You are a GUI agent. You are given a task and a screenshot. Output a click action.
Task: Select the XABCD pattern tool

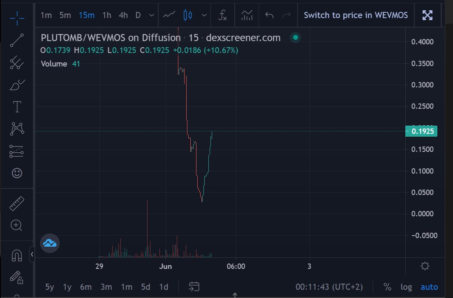tap(17, 128)
